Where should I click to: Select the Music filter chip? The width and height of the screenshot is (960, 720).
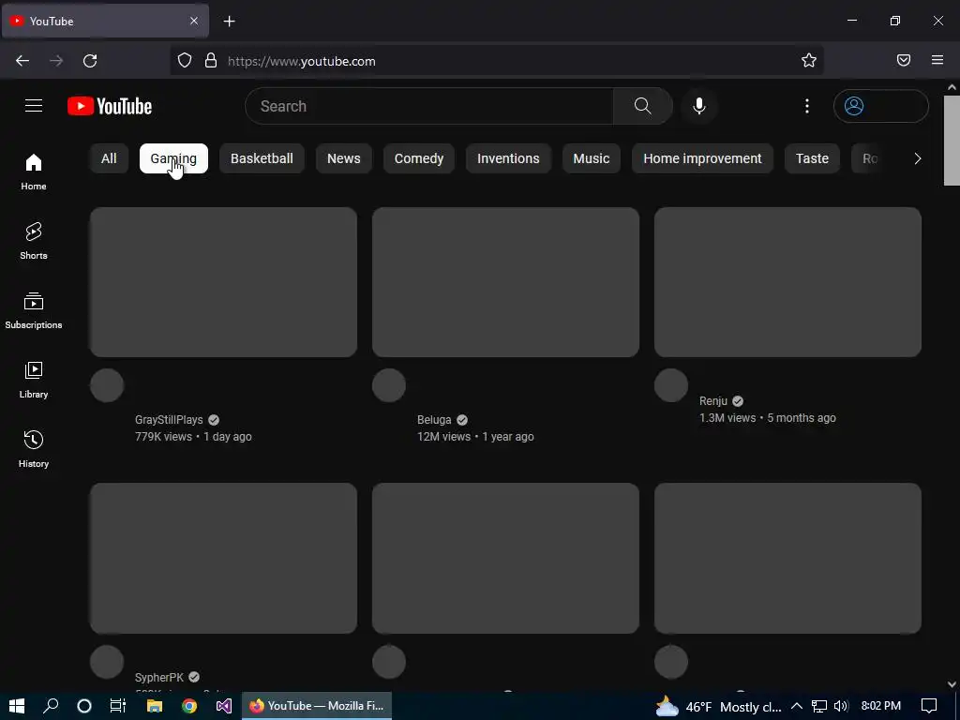(x=592, y=158)
